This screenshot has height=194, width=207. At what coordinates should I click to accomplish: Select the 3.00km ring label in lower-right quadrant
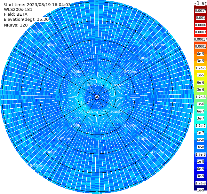tap(144, 139)
